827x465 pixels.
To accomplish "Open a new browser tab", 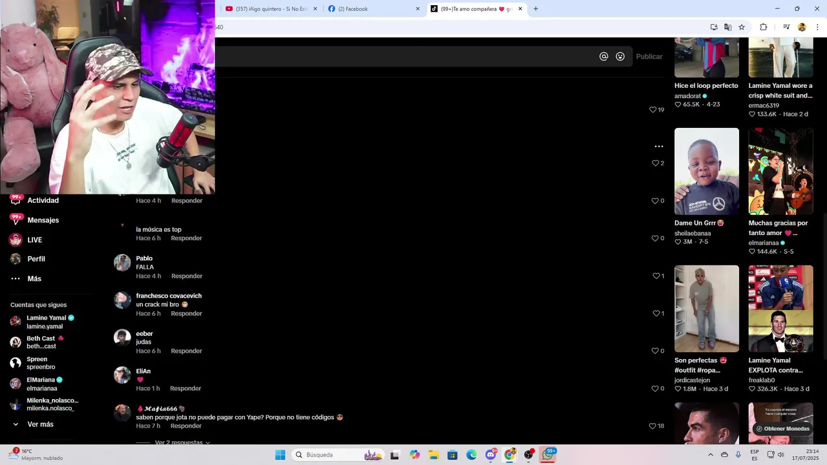I will pyautogui.click(x=536, y=9).
